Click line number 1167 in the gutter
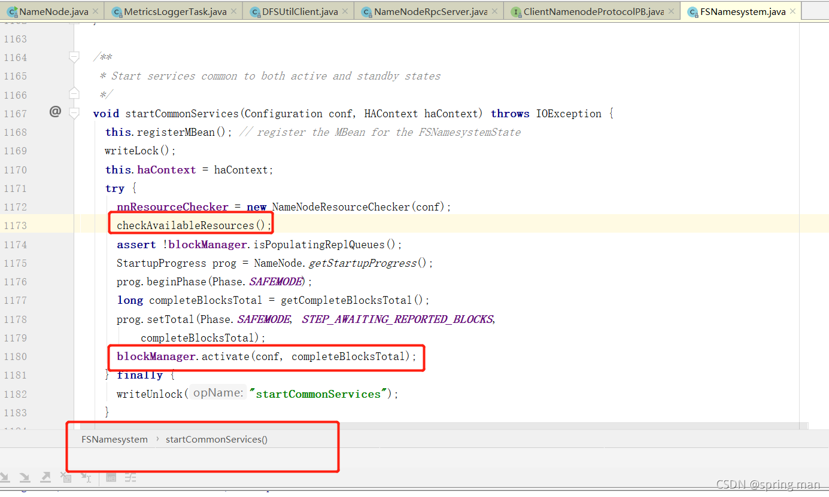 pos(16,114)
